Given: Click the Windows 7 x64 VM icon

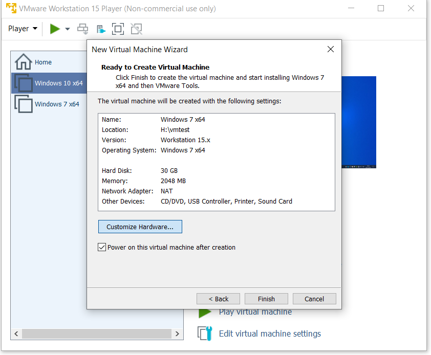Looking at the screenshot, I should click(24, 104).
